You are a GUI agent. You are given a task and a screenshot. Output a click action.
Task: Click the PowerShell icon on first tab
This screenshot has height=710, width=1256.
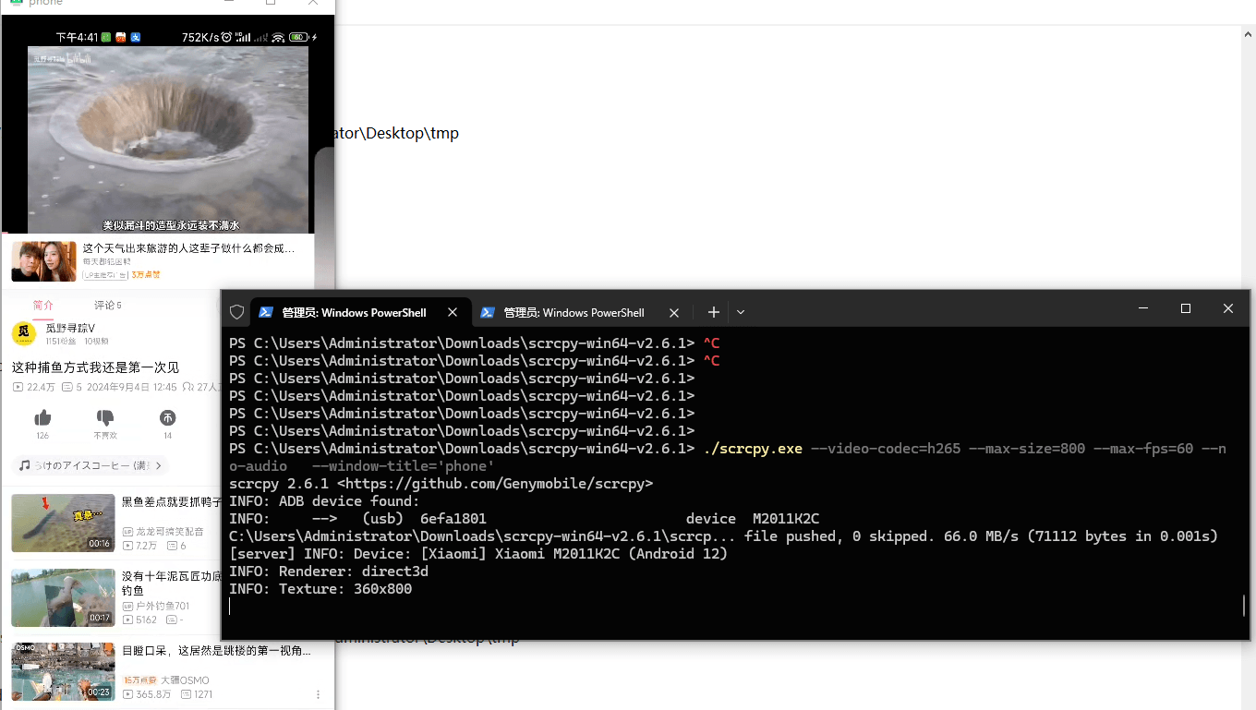pos(266,312)
